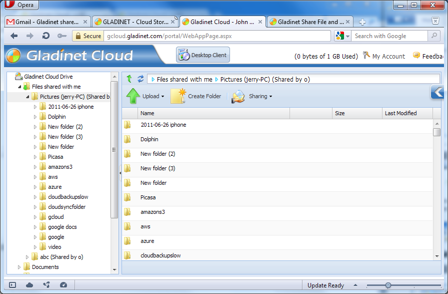Click the amazons3 folder icon in tree
The height and width of the screenshot is (294, 448).
[42, 167]
